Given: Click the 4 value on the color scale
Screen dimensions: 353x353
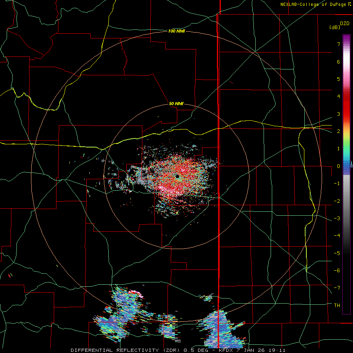Looking at the screenshot, I should pyautogui.click(x=338, y=96).
